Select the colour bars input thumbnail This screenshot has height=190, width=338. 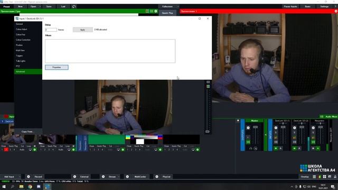point(144,139)
